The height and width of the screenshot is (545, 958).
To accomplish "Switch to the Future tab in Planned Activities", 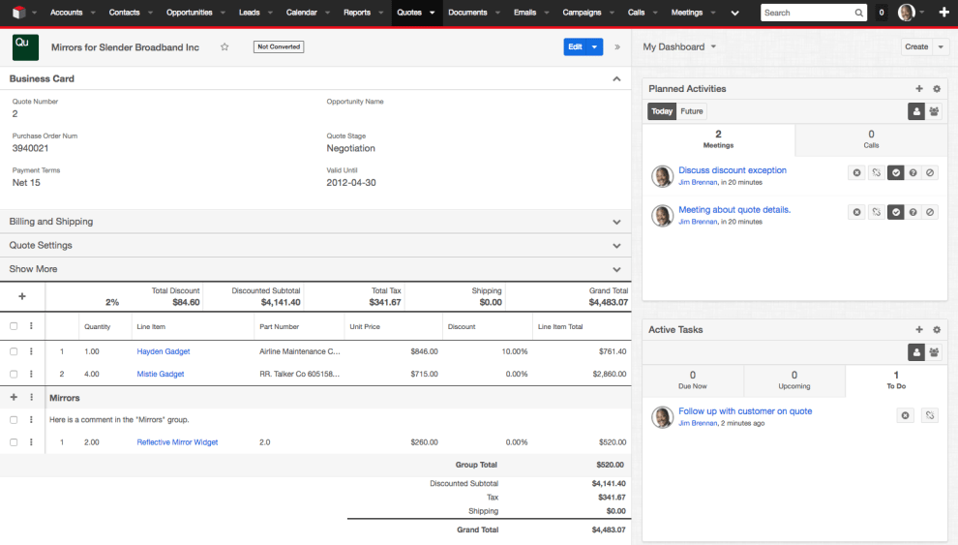I will click(691, 111).
